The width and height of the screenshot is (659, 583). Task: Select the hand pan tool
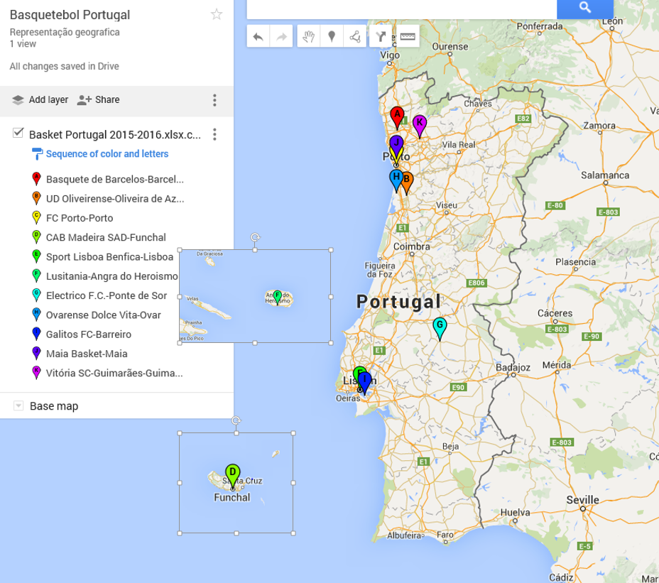pyautogui.click(x=308, y=37)
